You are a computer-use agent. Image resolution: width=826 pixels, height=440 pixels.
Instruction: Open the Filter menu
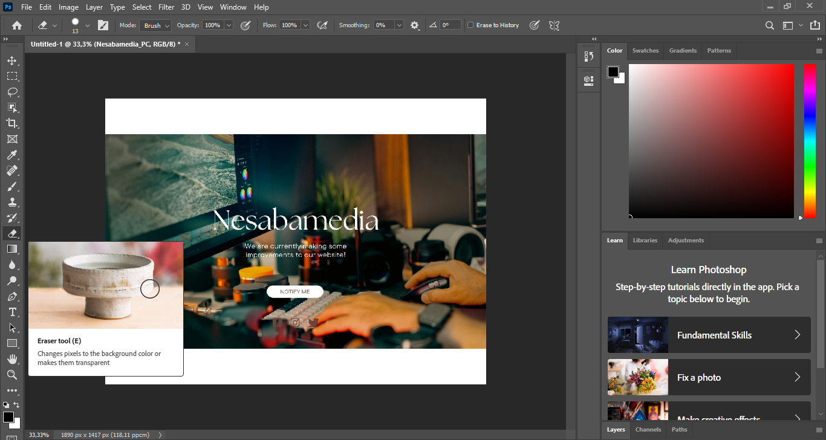click(166, 7)
